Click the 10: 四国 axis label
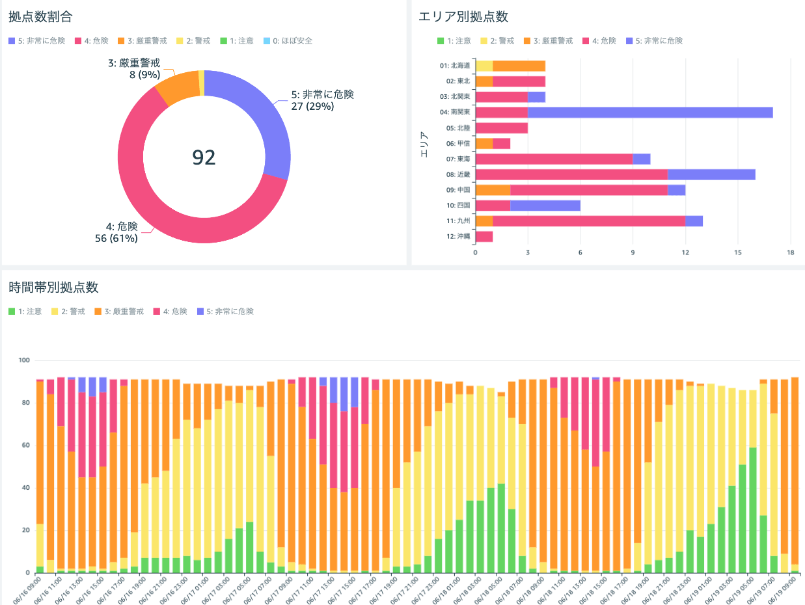 pyautogui.click(x=458, y=206)
